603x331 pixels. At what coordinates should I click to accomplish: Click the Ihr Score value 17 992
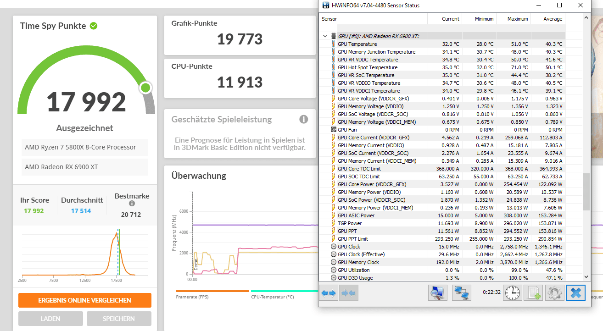pos(34,211)
